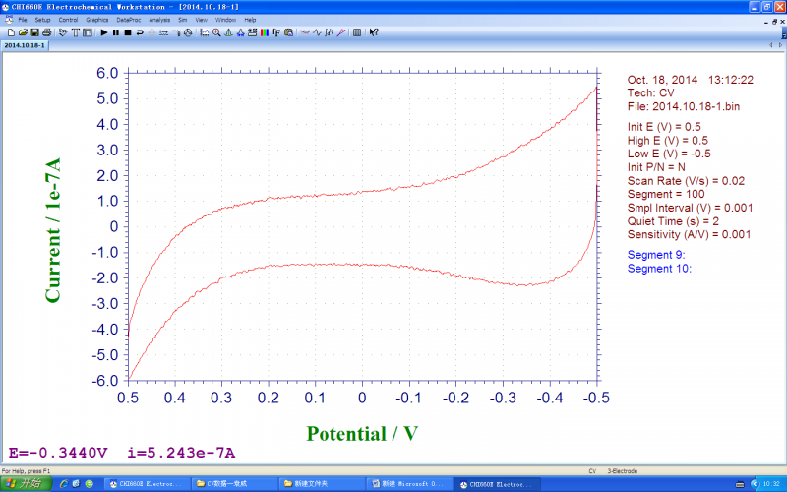
Task: Open the Data List table icon
Action: click(x=357, y=32)
